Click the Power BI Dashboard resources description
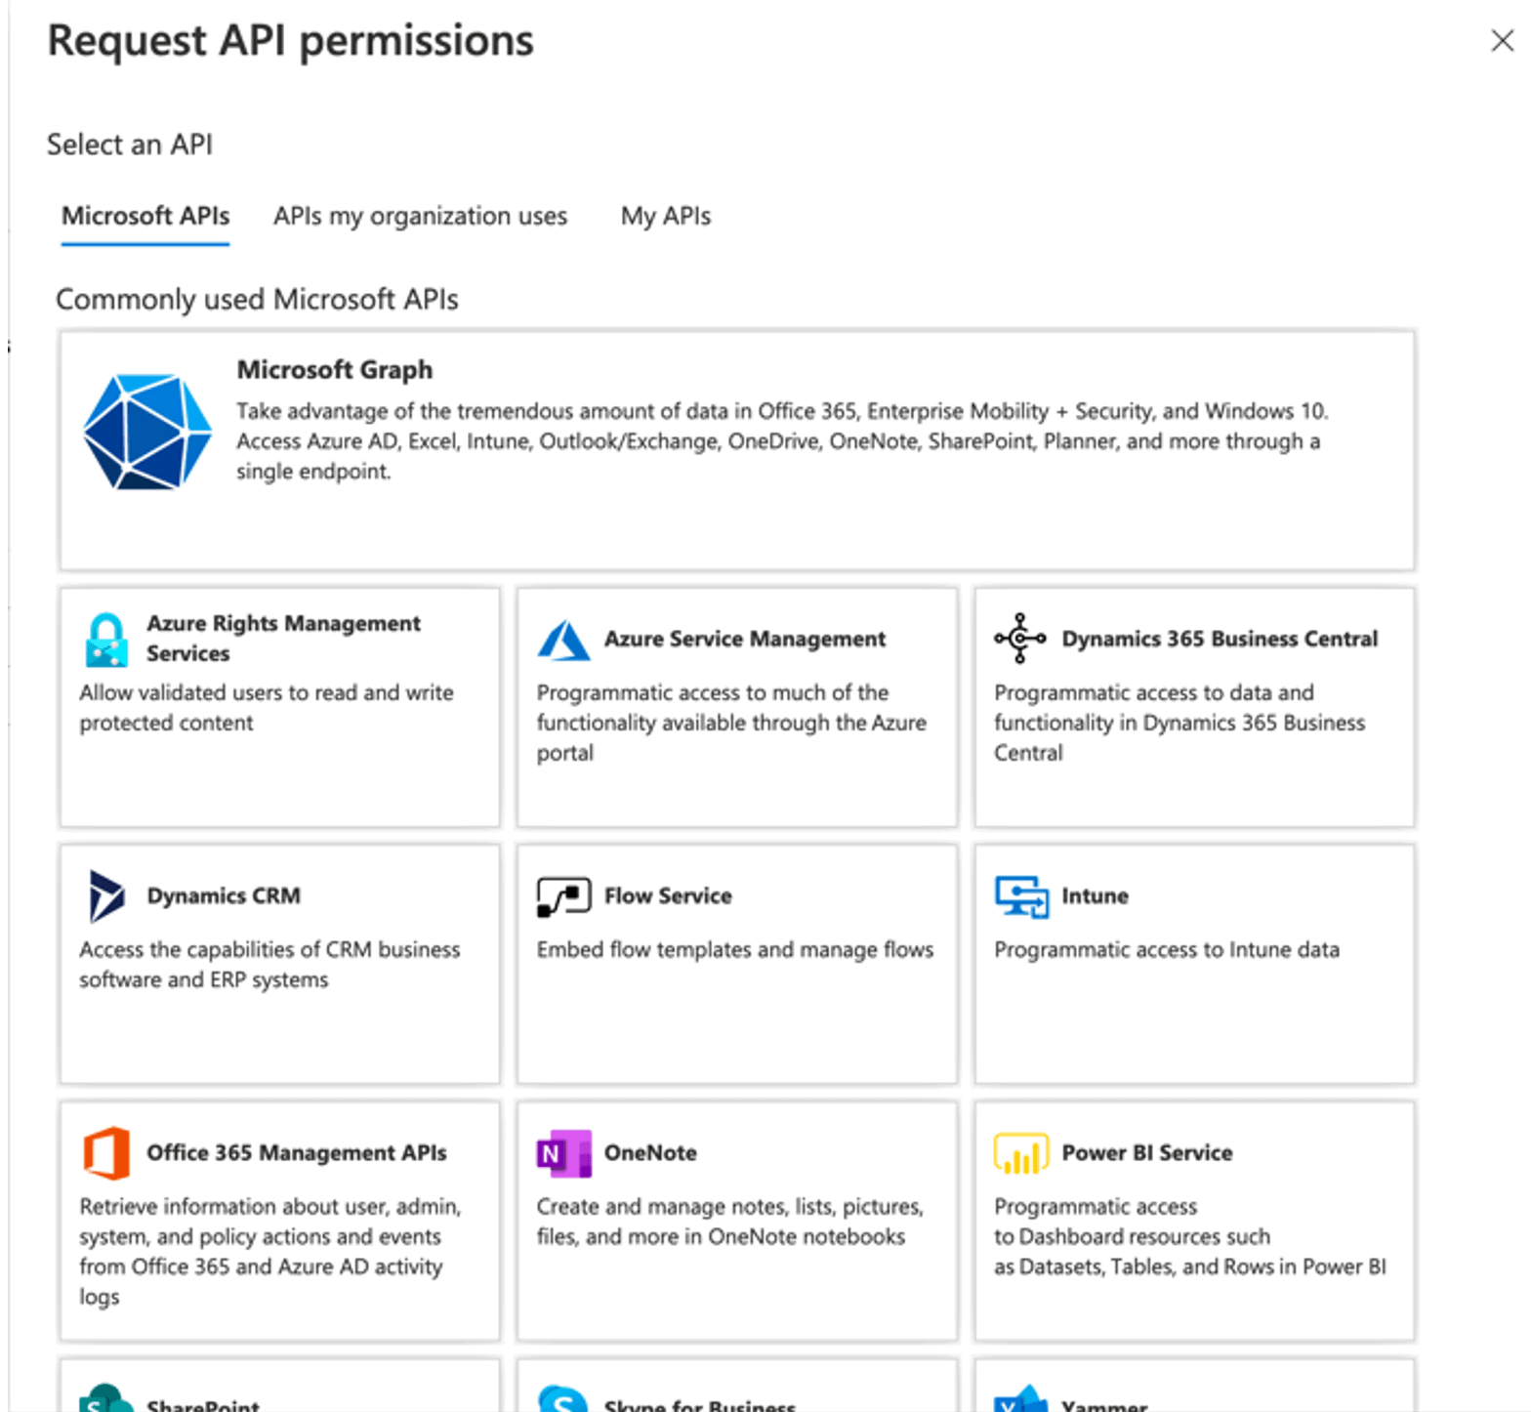 (x=1190, y=1237)
